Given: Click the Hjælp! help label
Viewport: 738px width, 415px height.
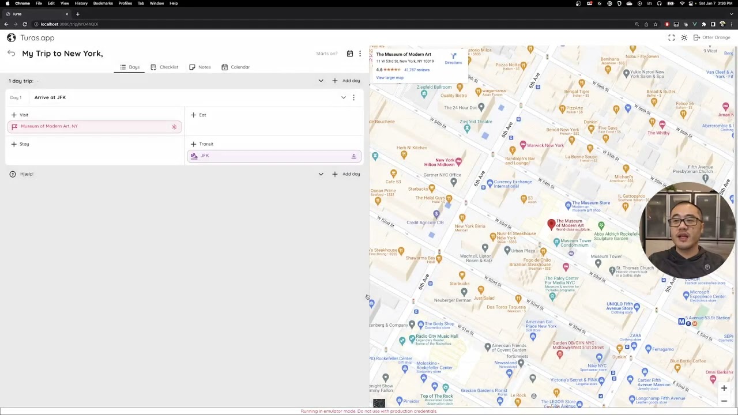Looking at the screenshot, I should (27, 174).
